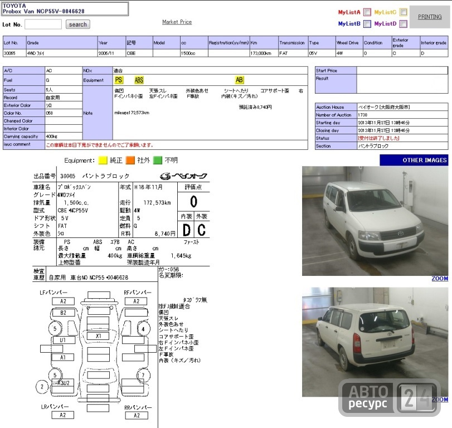Click the Color No. value 058
452x428 pixels.
click(49, 113)
